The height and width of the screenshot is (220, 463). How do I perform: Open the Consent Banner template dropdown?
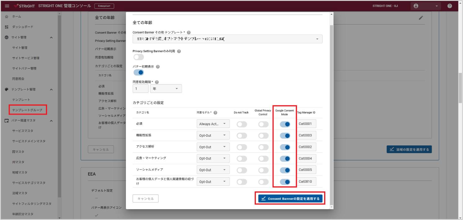tap(227, 39)
